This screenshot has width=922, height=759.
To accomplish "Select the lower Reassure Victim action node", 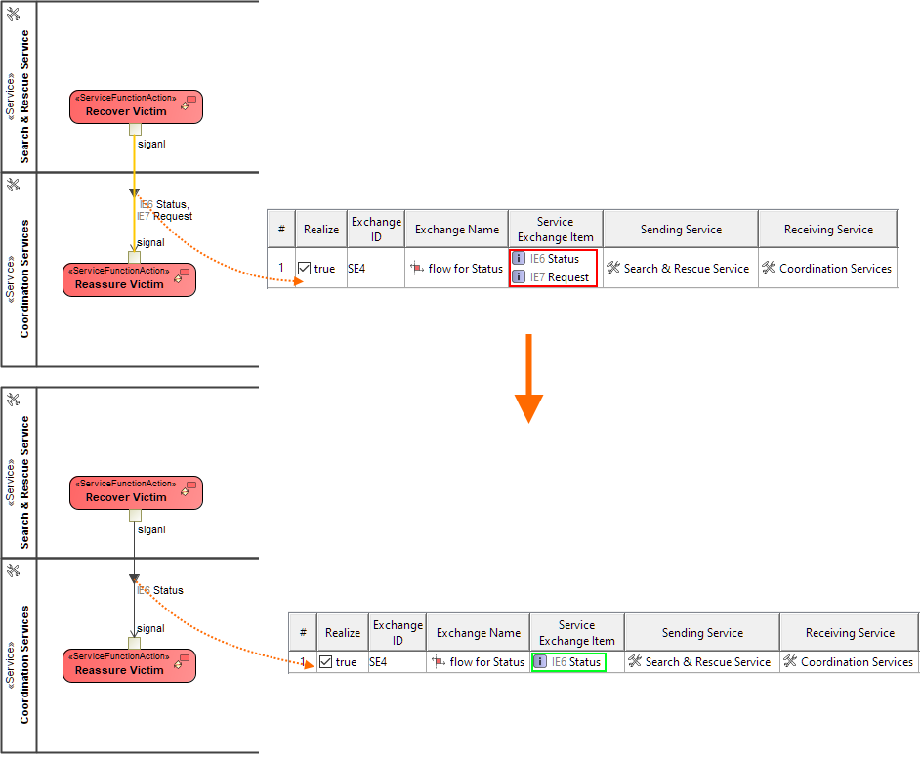I will 129,665.
